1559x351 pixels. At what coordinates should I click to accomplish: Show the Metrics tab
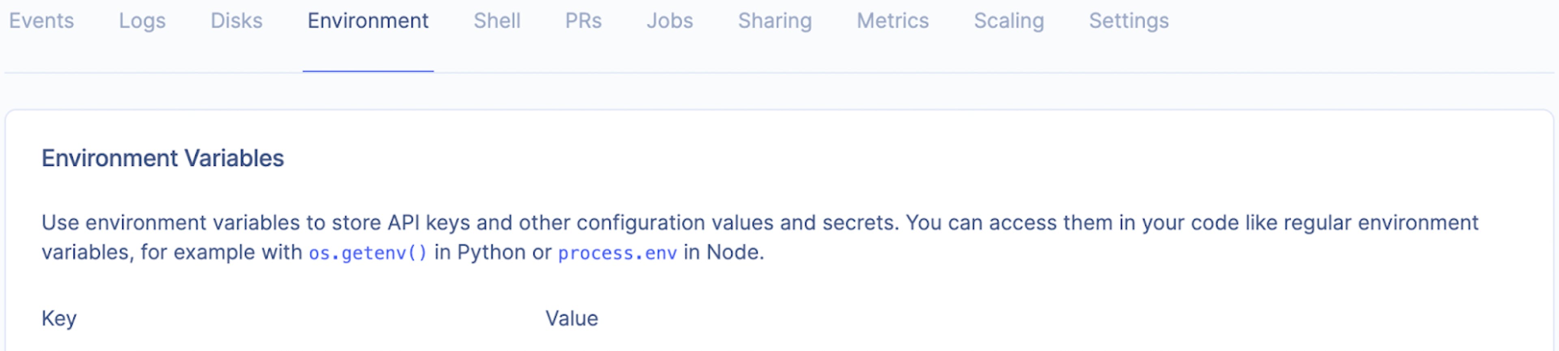tap(892, 21)
